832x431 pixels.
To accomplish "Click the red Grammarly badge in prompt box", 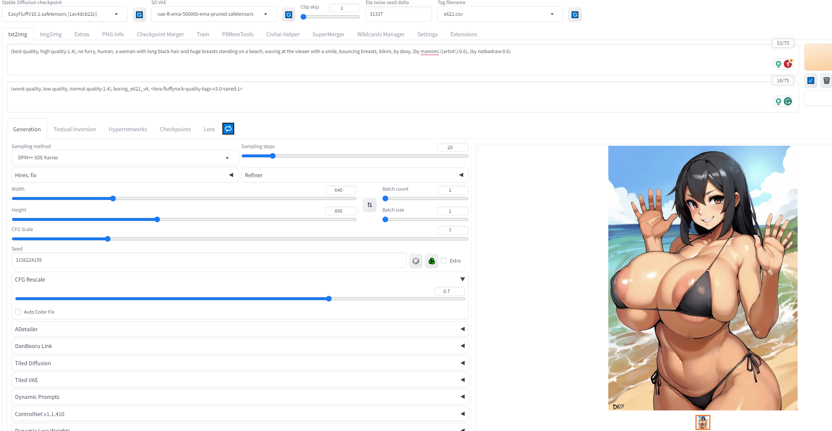I will pyautogui.click(x=788, y=64).
